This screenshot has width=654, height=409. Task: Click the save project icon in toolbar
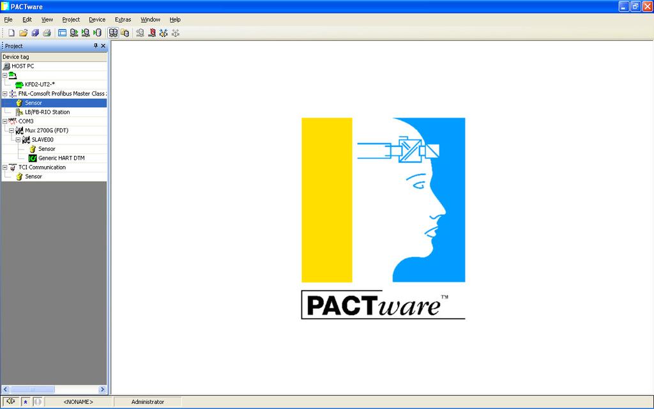pos(35,33)
